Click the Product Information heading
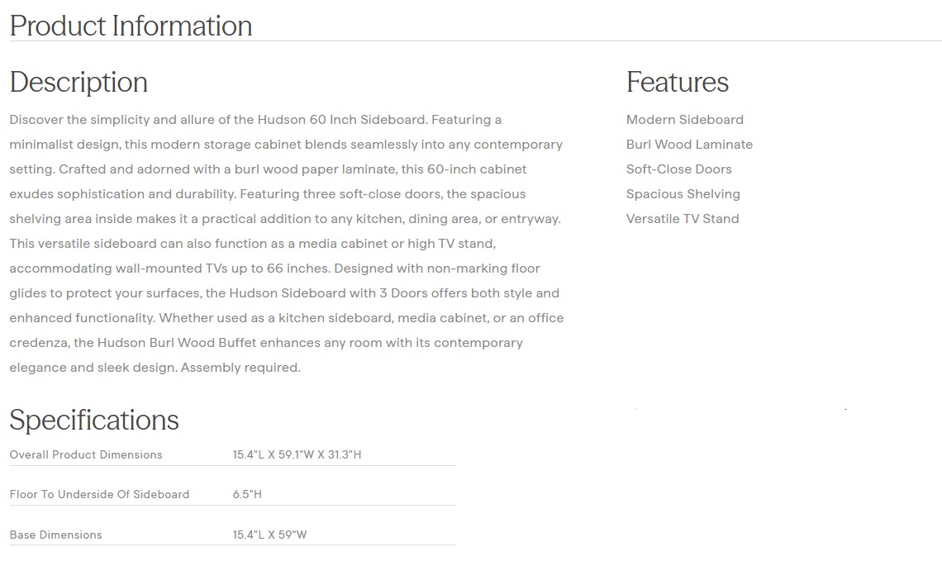This screenshot has width=942, height=561. pyautogui.click(x=131, y=26)
